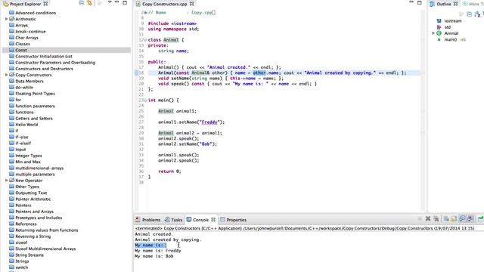Click the Strings project folder icon
Image resolution: width=484 pixels, height=272 pixels.
[x=12, y=261]
